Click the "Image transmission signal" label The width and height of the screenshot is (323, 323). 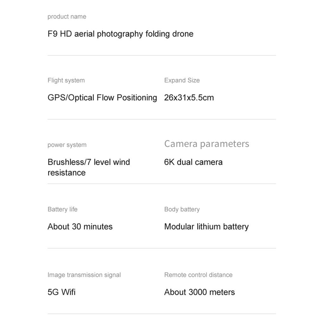84,275
